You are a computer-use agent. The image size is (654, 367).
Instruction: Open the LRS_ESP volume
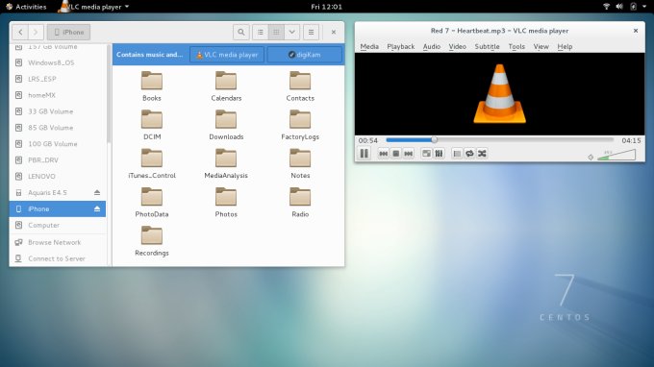click(x=58, y=79)
